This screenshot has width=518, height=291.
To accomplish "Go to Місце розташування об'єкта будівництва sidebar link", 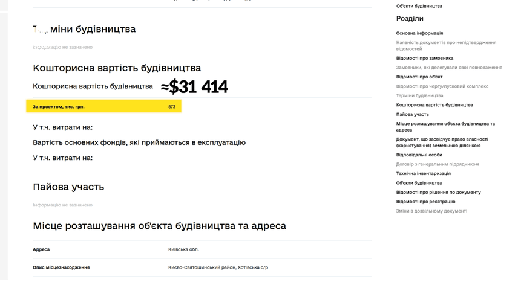I will coord(445,126).
